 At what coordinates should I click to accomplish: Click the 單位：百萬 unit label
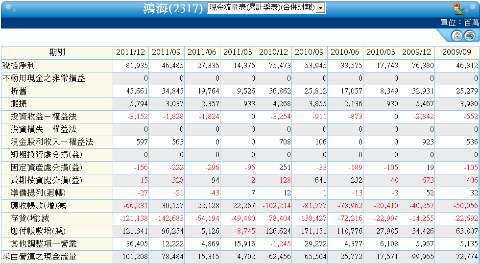coord(460,23)
